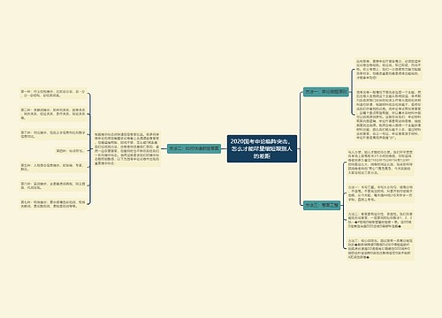Click the 第七种 leaf note
Image resolution: width=442 pixels, height=318 pixels.
(53, 204)
